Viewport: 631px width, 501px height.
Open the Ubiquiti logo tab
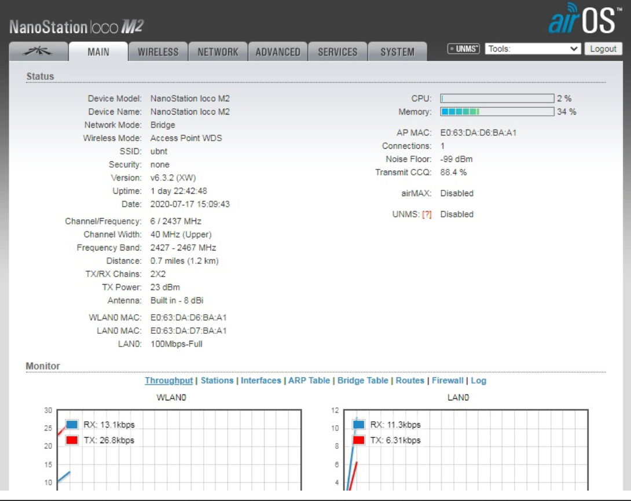[38, 51]
